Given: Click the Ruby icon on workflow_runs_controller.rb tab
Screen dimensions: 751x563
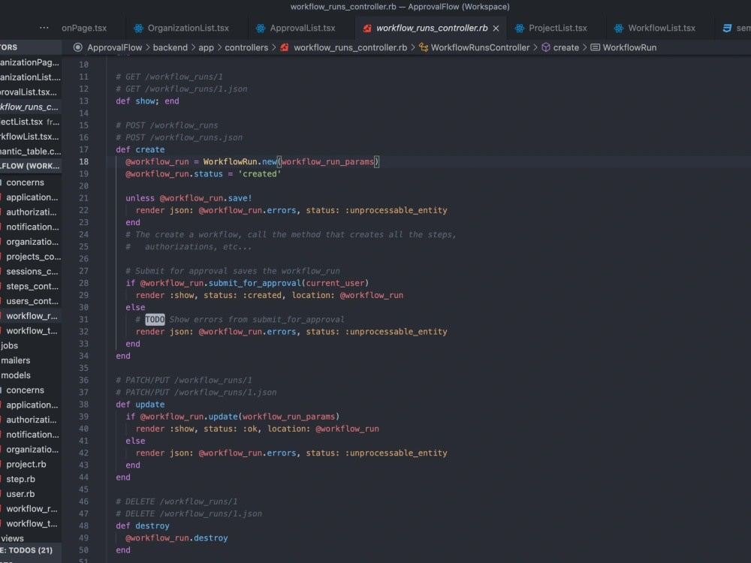Looking at the screenshot, I should [367, 28].
